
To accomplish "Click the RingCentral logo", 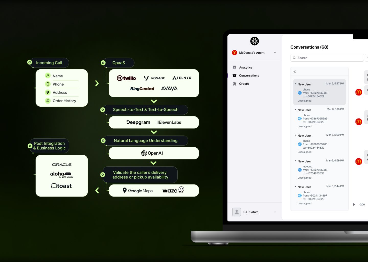I will point(142,89).
